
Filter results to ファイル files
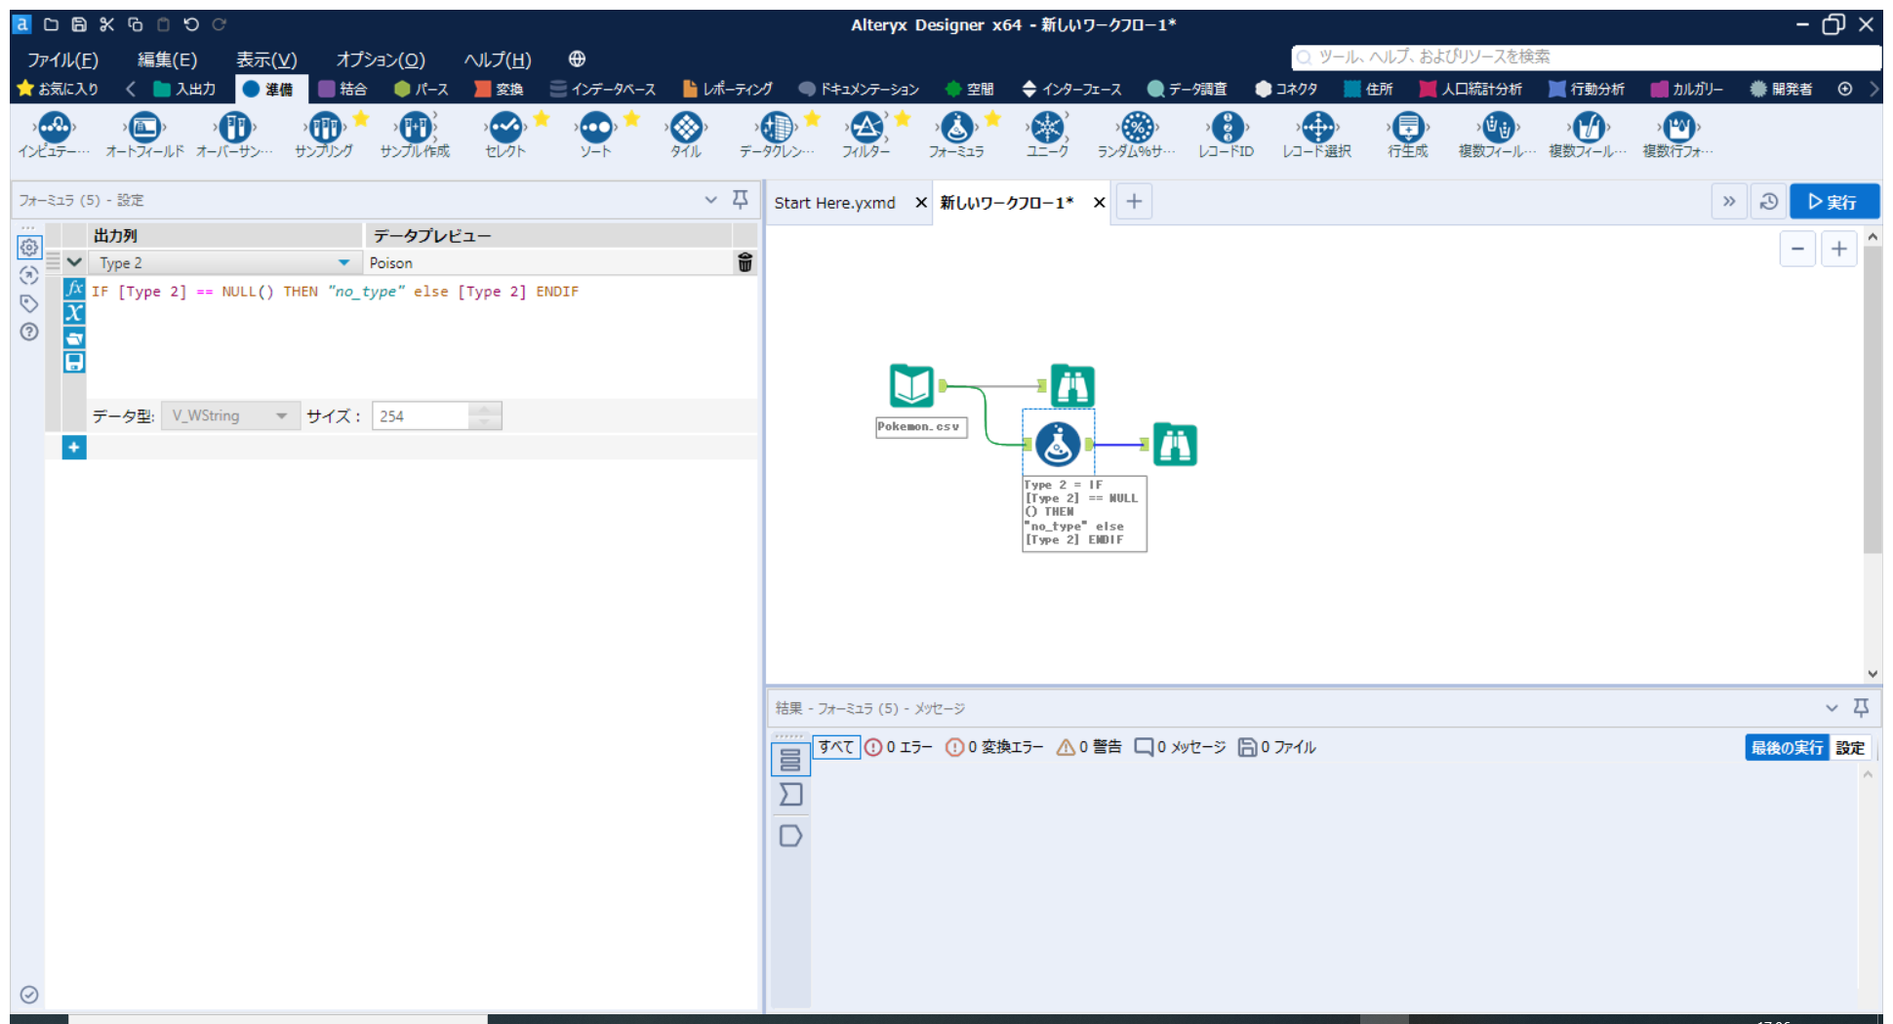(x=1277, y=747)
